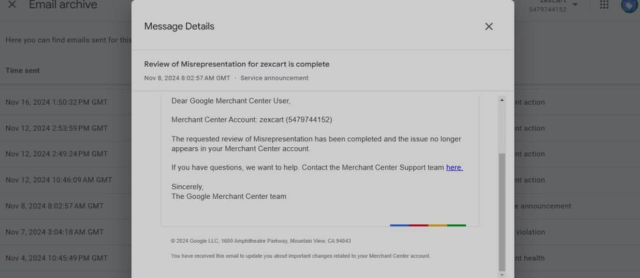Close the Message Details dialog
The image size is (640, 278).
coord(489,27)
